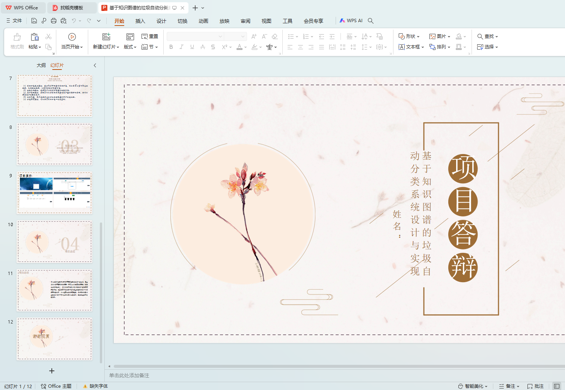Toggle italic text formatting

[x=182, y=47]
